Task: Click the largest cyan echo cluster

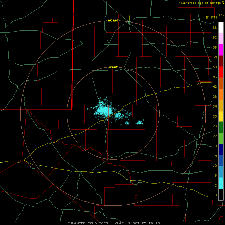Action: pos(104,110)
